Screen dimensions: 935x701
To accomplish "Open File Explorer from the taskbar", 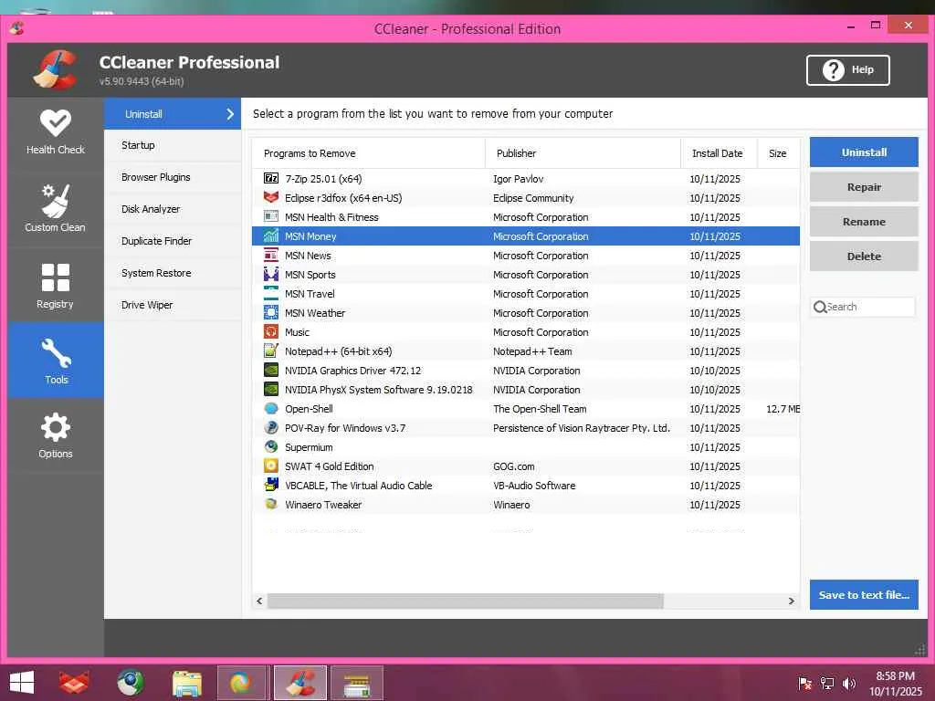I will (186, 683).
